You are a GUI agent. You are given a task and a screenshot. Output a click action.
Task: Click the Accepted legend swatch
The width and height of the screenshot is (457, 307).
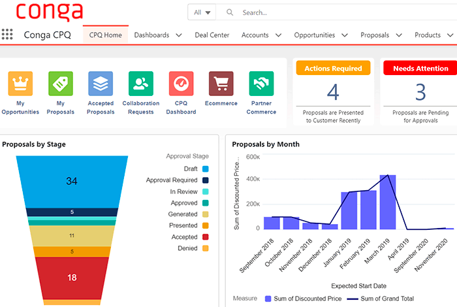coord(206,236)
